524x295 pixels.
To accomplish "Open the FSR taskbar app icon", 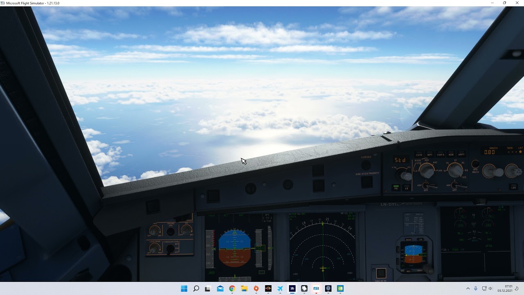I will click(316, 288).
